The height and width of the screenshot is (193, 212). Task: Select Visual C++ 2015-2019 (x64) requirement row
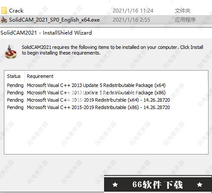tap(89, 100)
